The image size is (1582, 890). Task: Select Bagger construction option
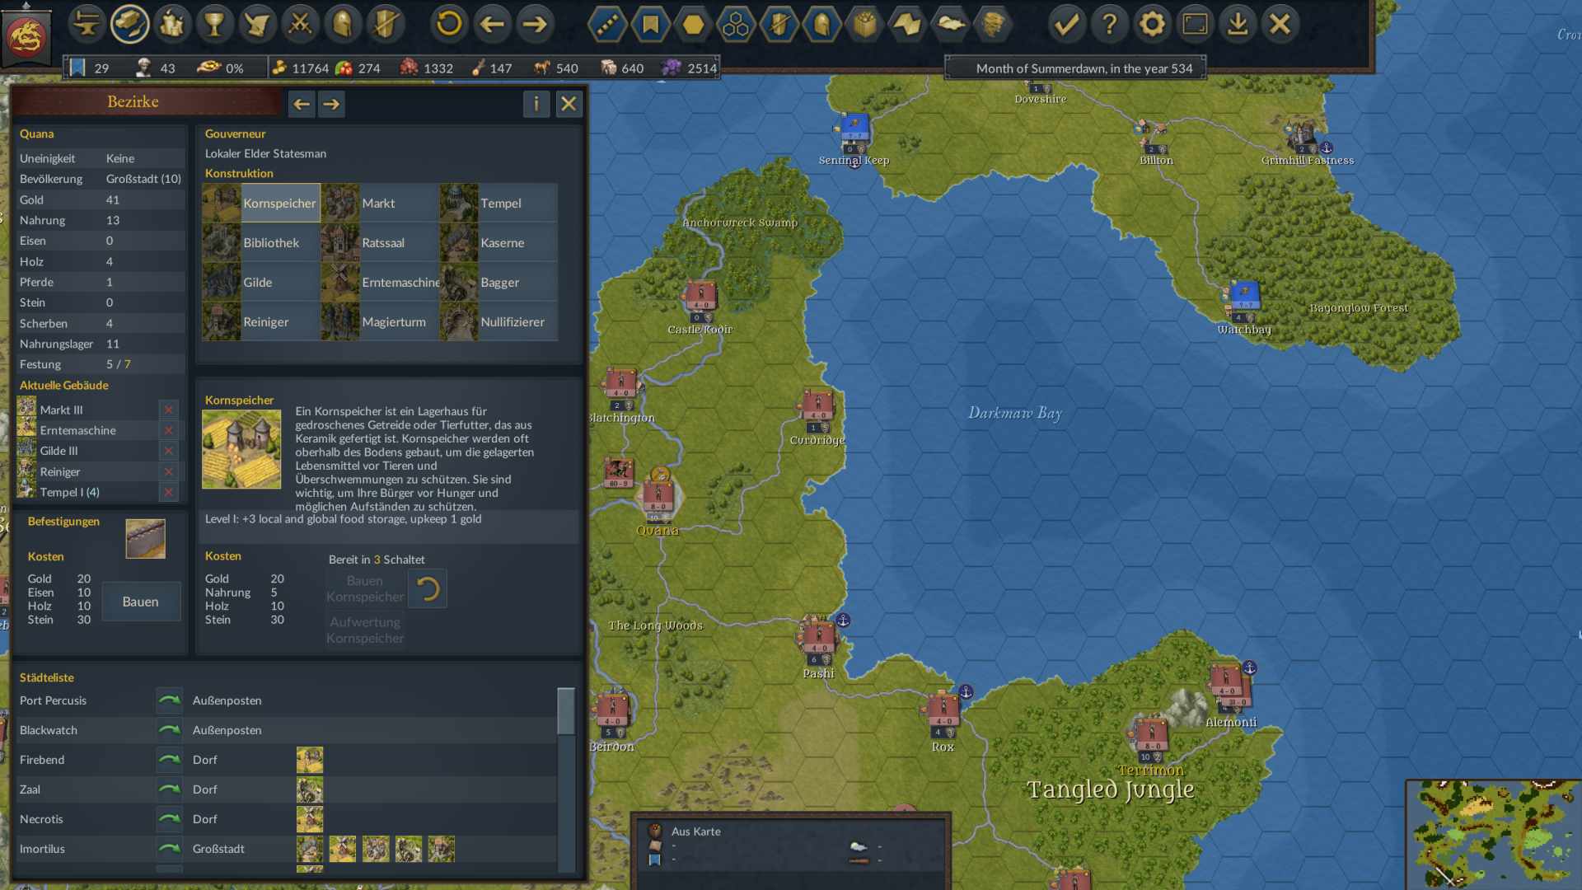(498, 282)
